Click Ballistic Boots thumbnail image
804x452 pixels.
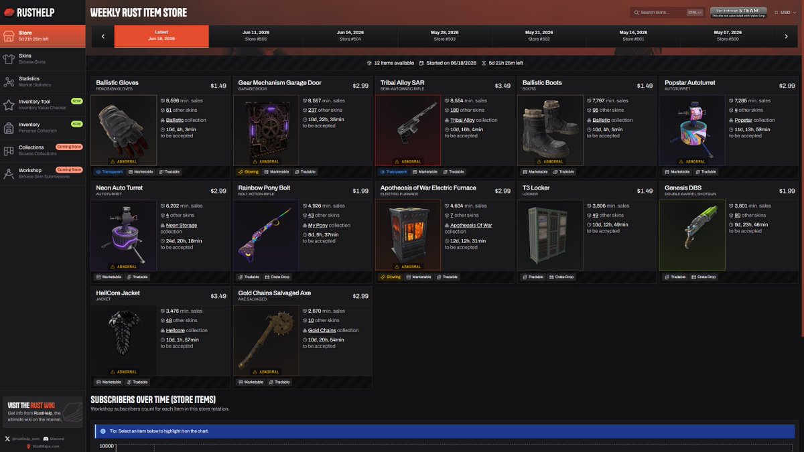point(550,130)
